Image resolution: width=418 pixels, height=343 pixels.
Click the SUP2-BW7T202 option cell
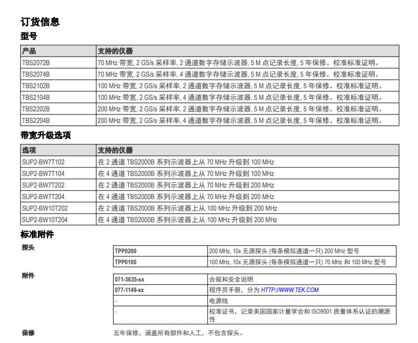58,185
